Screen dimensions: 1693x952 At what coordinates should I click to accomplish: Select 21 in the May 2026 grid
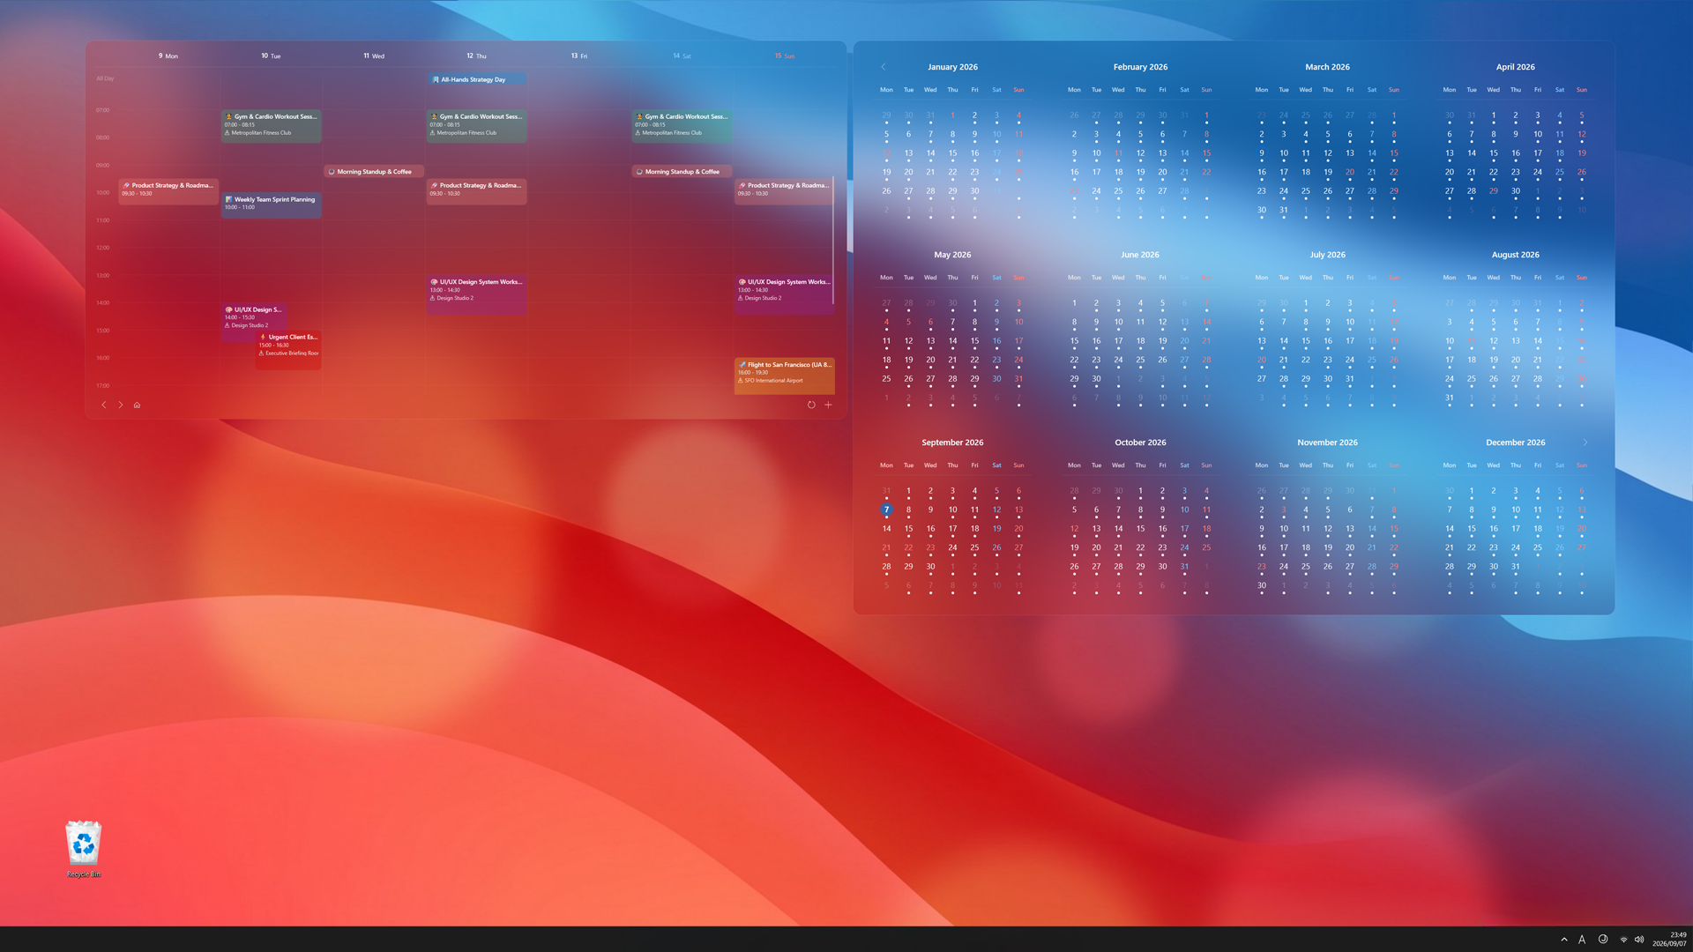[x=952, y=360]
